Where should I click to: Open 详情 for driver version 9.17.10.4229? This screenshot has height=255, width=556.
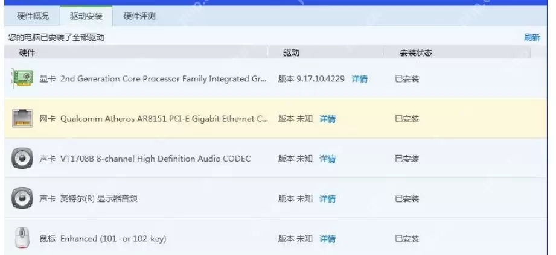[x=359, y=78]
